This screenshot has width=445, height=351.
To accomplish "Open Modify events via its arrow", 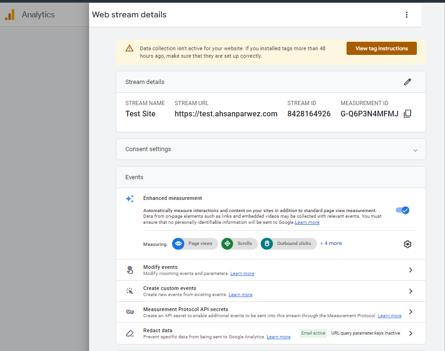I will [x=410, y=270].
